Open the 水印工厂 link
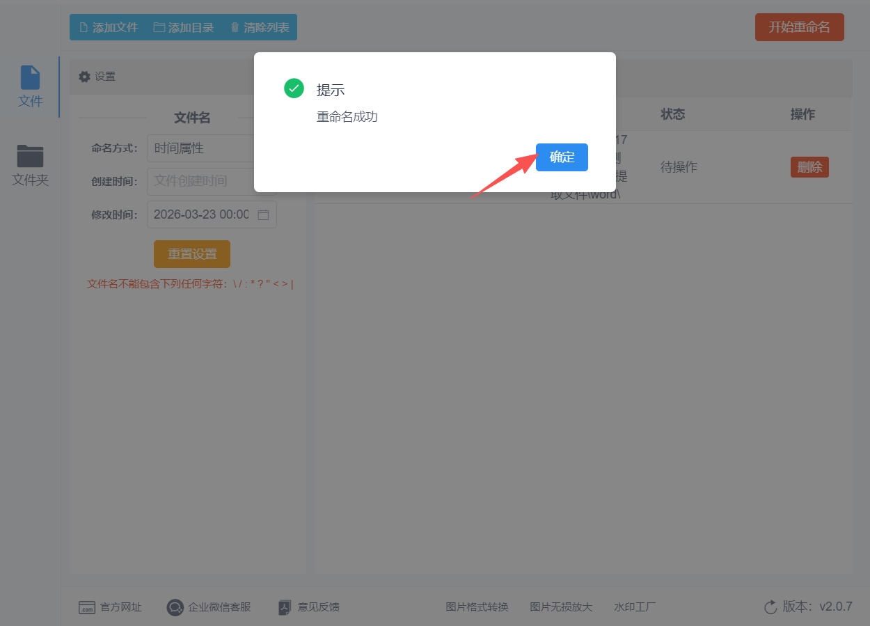 (x=634, y=607)
